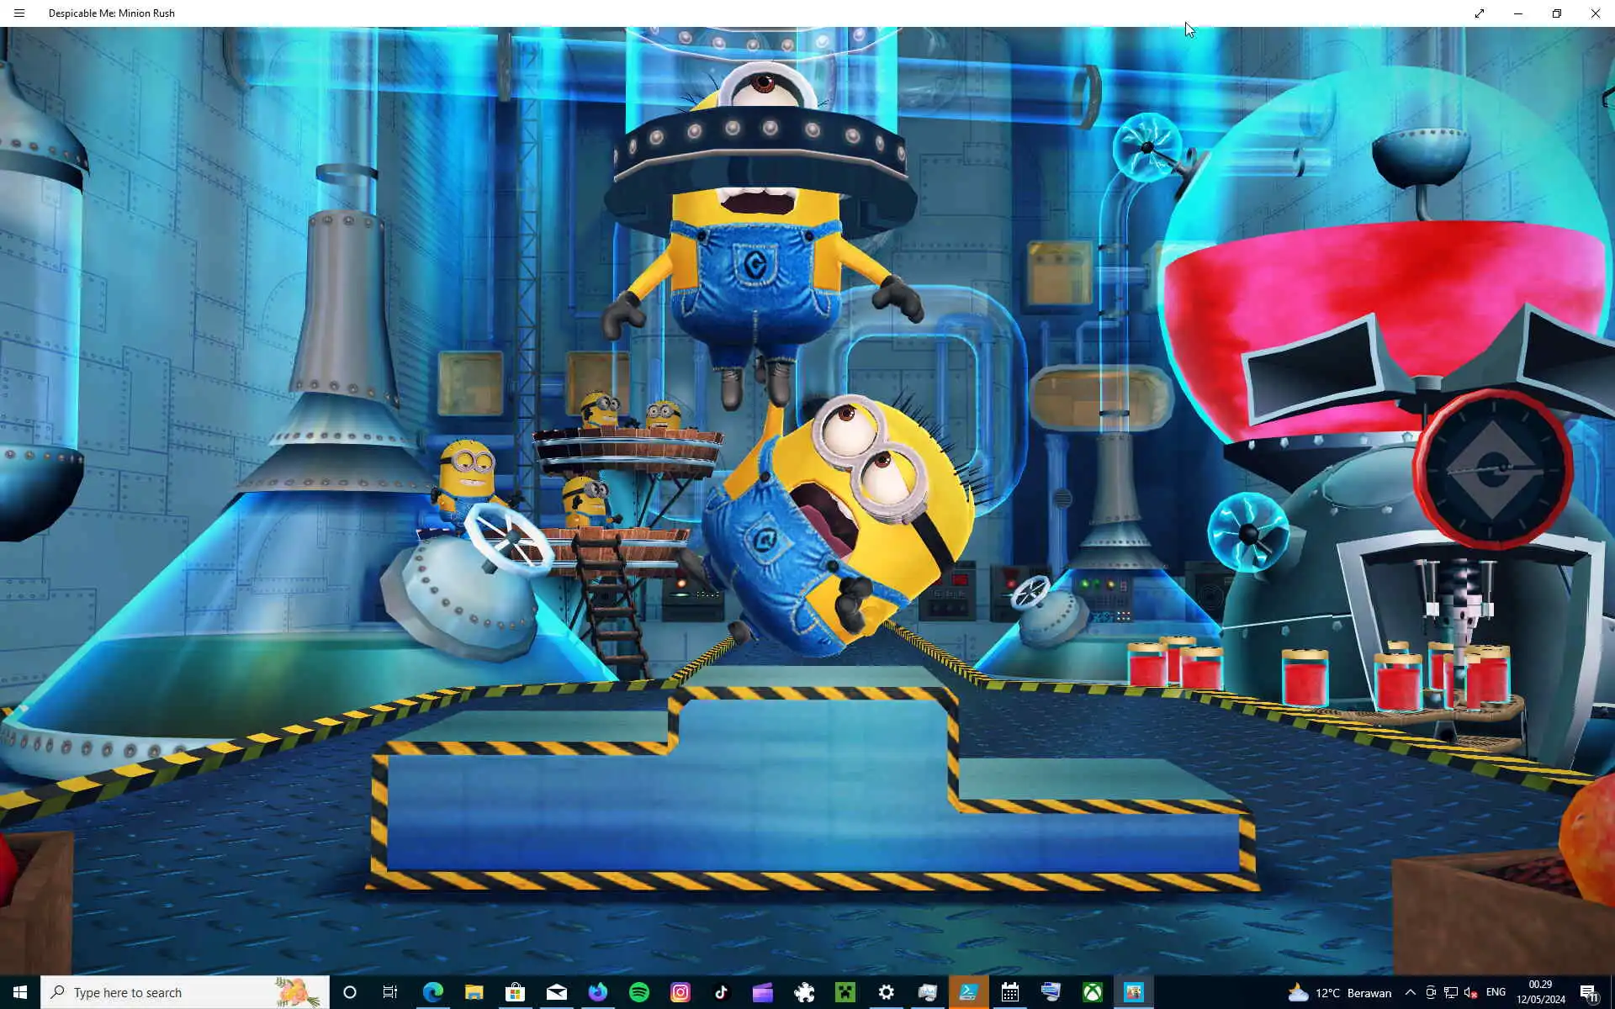1615x1009 pixels.
Task: Open weather widget showing 12°C Berawan
Action: click(x=1340, y=992)
